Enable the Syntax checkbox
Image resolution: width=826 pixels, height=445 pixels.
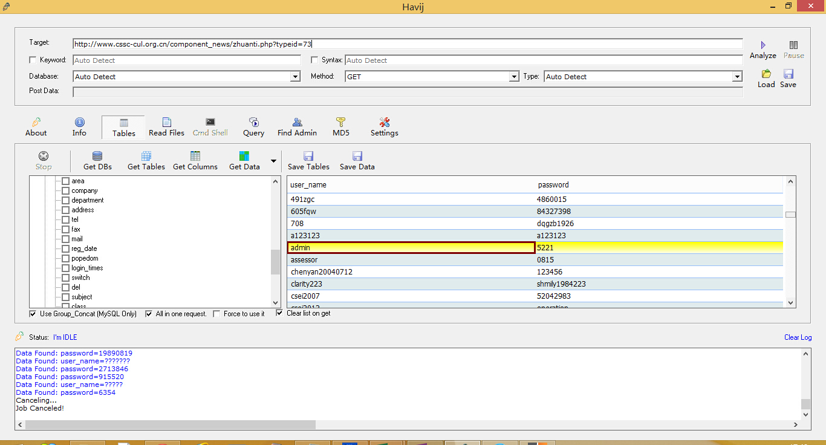[314, 60]
